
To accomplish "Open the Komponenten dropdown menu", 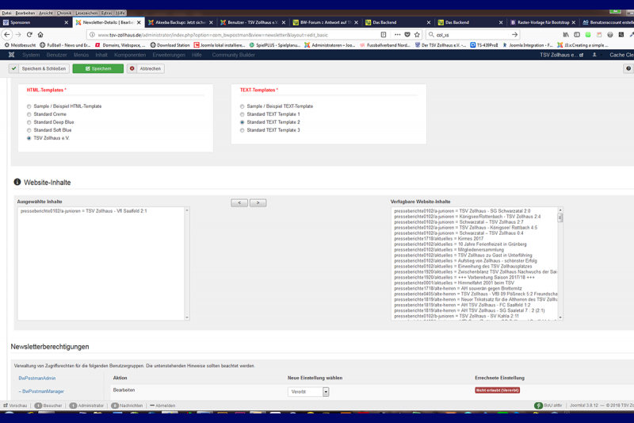I will click(130, 55).
